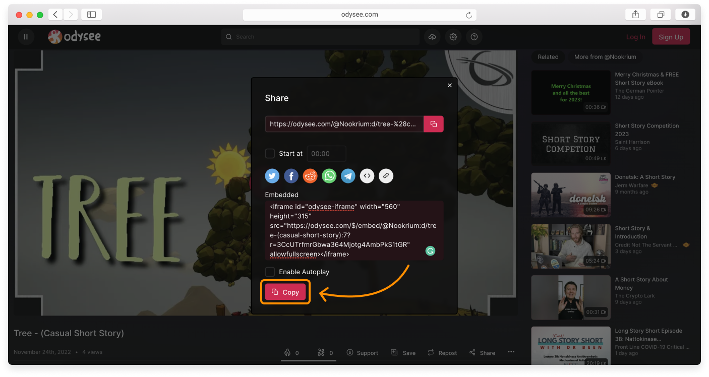Post the video to Reddit
709x377 pixels.
click(x=310, y=176)
